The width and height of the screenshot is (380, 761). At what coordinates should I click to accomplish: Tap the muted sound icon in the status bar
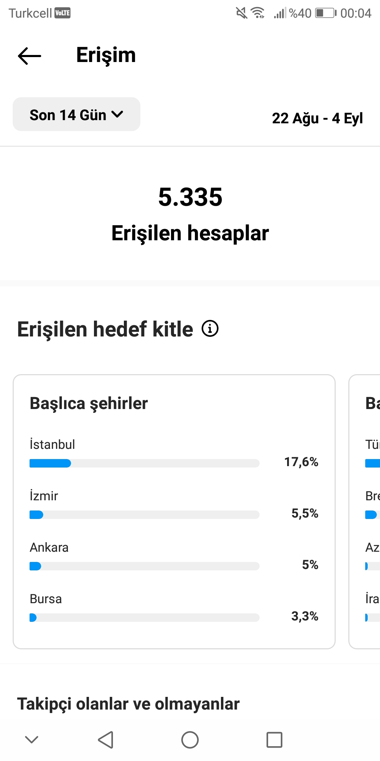pyautogui.click(x=241, y=13)
